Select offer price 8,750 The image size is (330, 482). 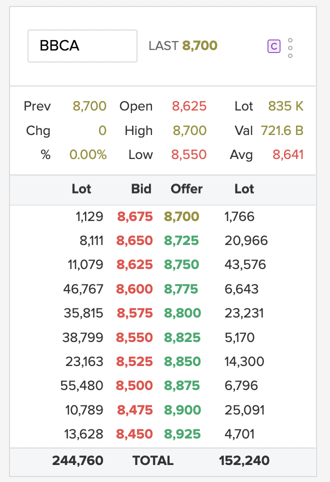181,264
